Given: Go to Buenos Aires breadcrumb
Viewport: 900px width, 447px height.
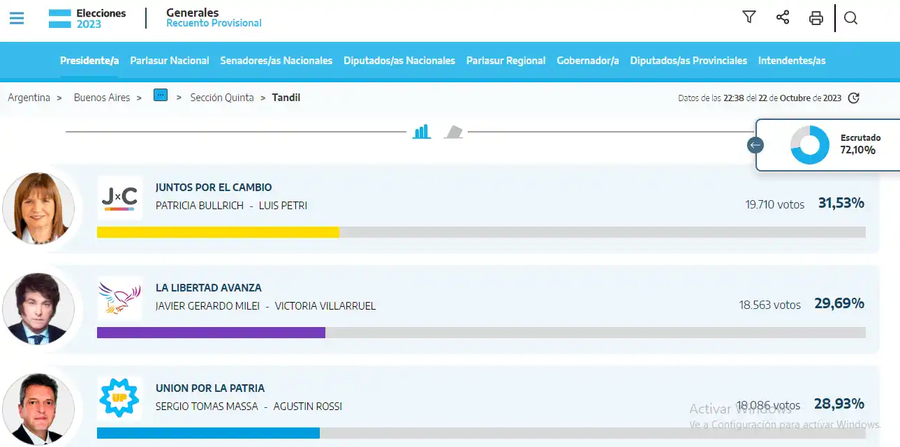Looking at the screenshot, I should point(102,98).
